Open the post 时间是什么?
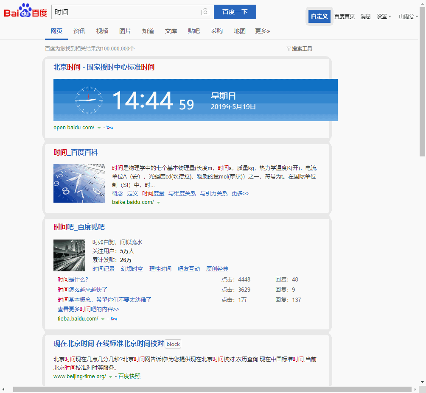The height and width of the screenshot is (393, 426). point(73,279)
